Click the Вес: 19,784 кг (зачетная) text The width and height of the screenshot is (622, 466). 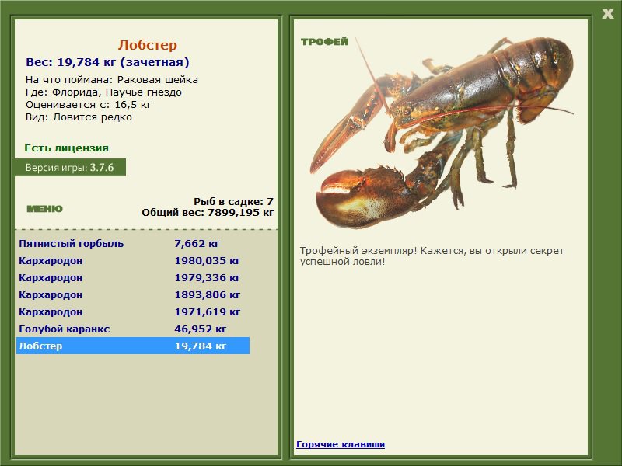point(107,62)
